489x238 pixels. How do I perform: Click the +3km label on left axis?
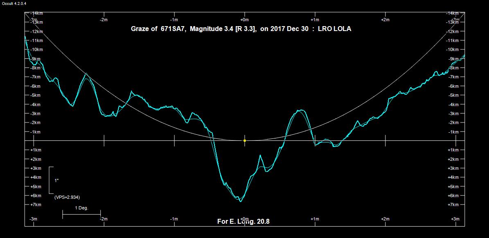click(x=36, y=168)
